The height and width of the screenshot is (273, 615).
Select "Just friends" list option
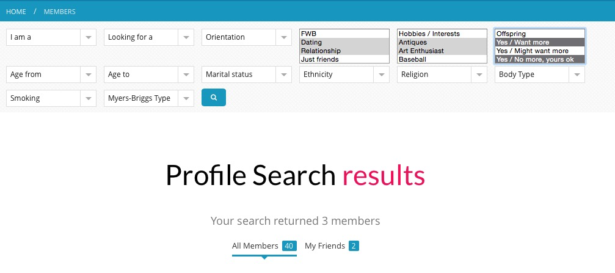344,59
